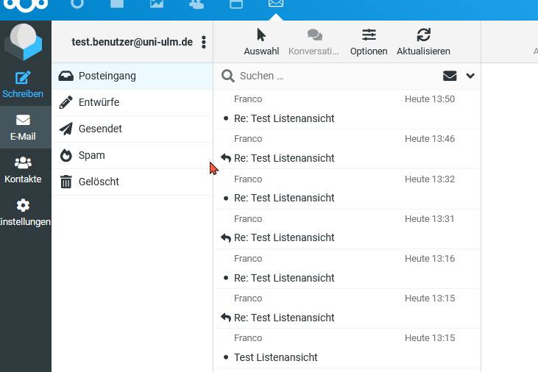Expand the filter chevron beside search

click(x=470, y=76)
